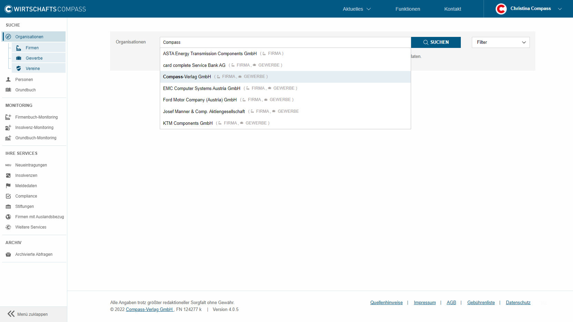This screenshot has width=573, height=322.
Task: Click the Insolvenzen icon
Action: coord(8,175)
